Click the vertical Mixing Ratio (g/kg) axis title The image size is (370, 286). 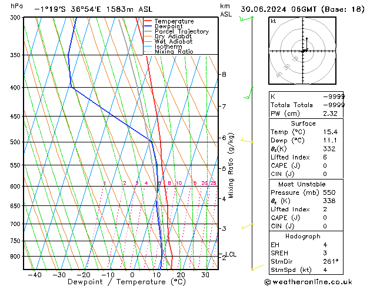point(231,165)
